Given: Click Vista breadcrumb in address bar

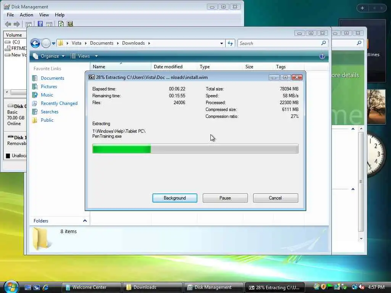Looking at the screenshot, I should click(x=76, y=43).
